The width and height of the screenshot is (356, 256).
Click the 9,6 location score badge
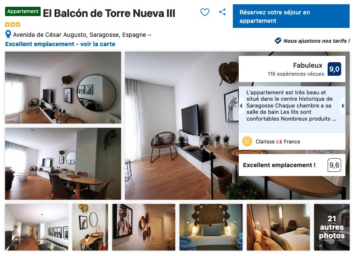click(334, 165)
